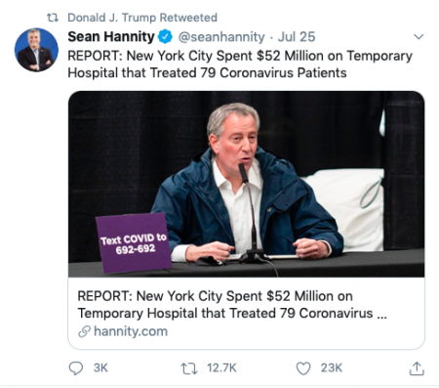Expand the tweet options chevron
This screenshot has height=388, width=439.
[x=419, y=36]
